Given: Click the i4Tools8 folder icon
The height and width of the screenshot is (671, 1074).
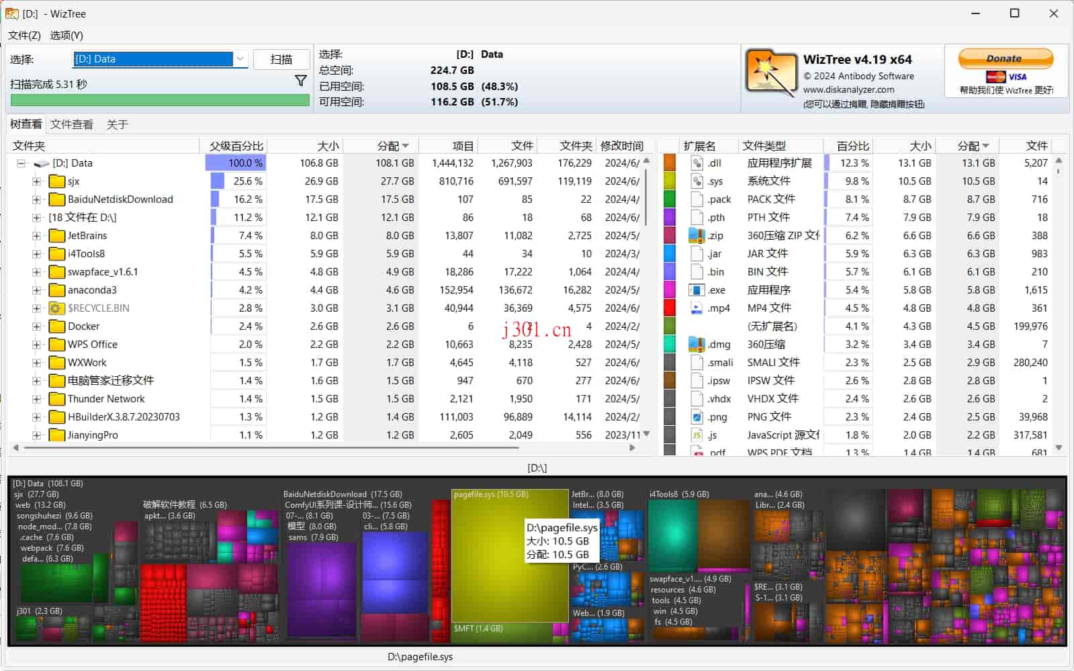Looking at the screenshot, I should pyautogui.click(x=56, y=254).
